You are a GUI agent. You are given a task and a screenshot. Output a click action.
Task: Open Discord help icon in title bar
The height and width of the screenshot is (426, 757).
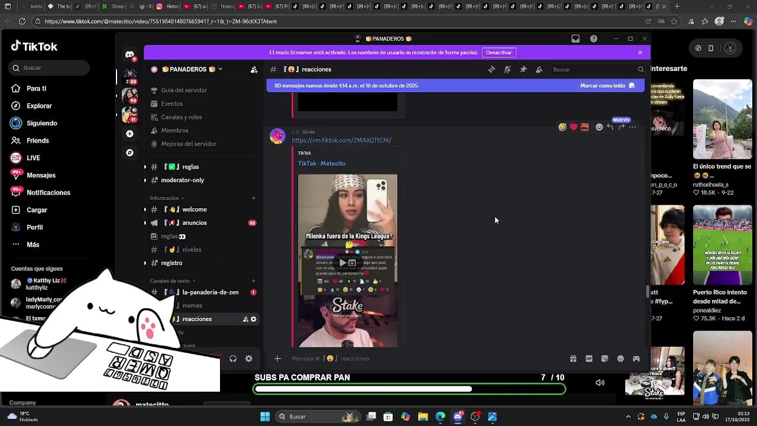[x=594, y=38]
